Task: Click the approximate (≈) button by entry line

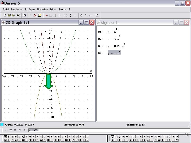Action: pos(20,130)
